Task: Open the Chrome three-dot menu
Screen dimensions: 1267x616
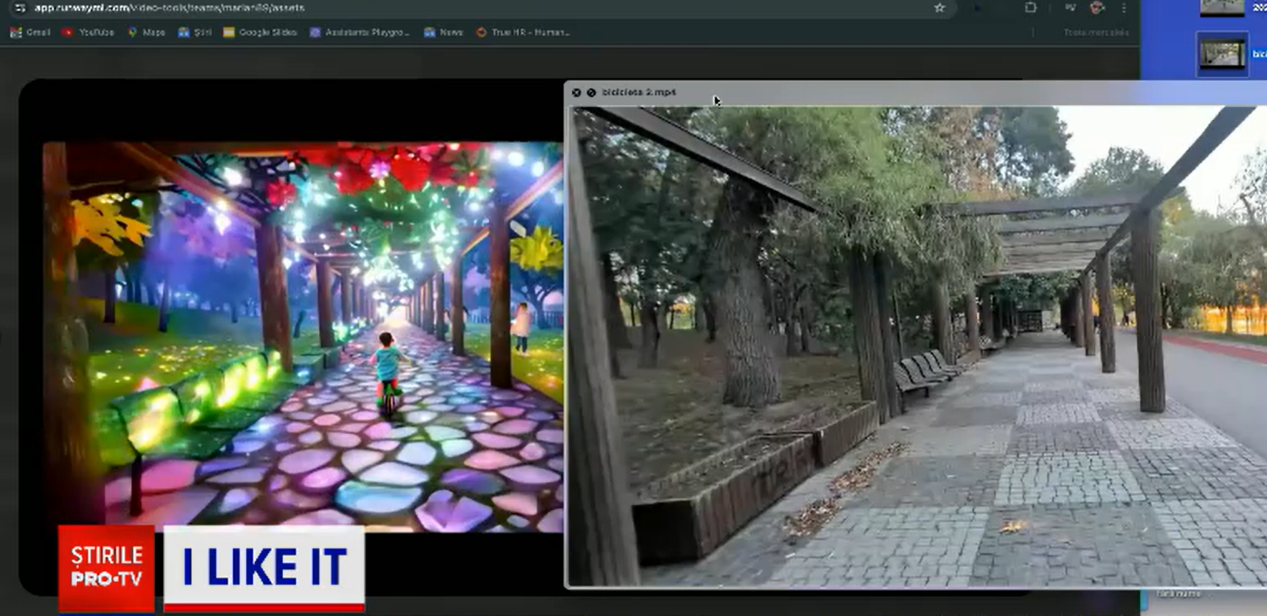Action: (1124, 8)
